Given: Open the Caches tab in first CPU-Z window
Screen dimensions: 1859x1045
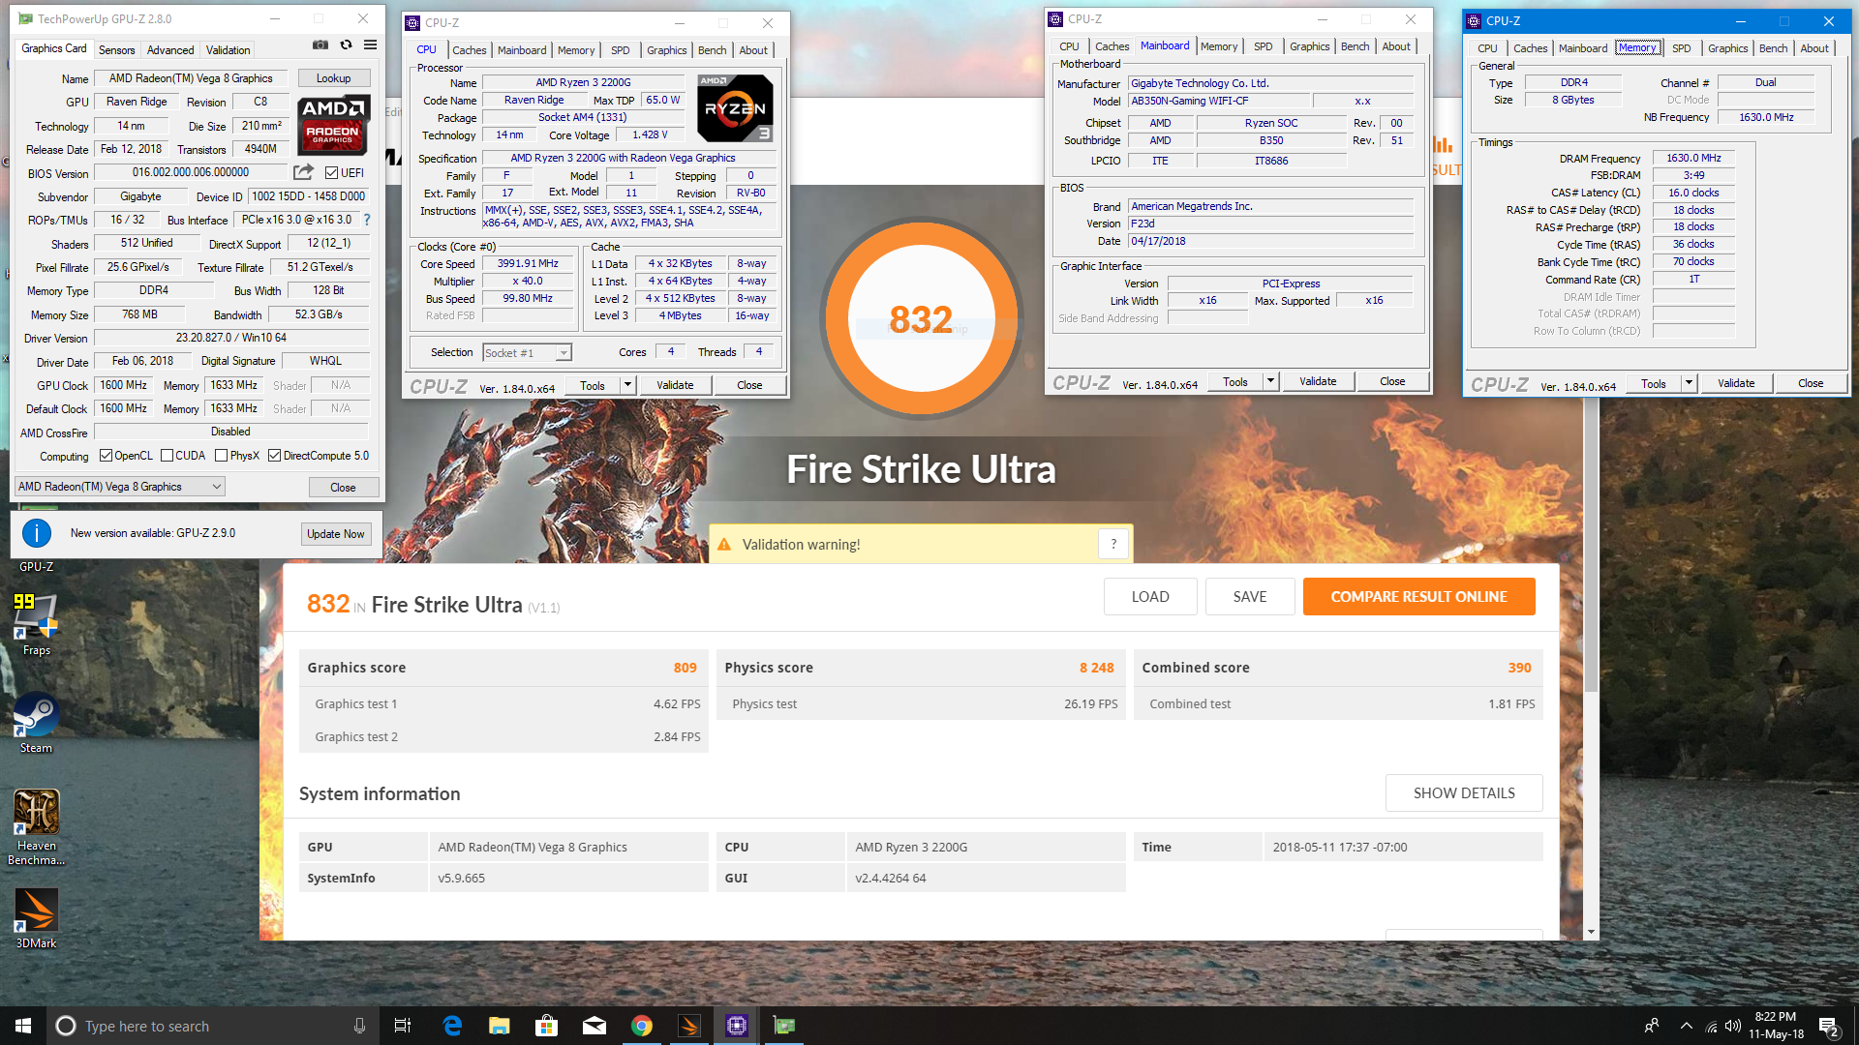Looking at the screenshot, I should coord(470,50).
